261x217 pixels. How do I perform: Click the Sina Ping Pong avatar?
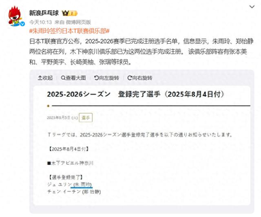16,16
